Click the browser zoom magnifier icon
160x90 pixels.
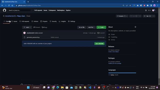tap(123, 5)
